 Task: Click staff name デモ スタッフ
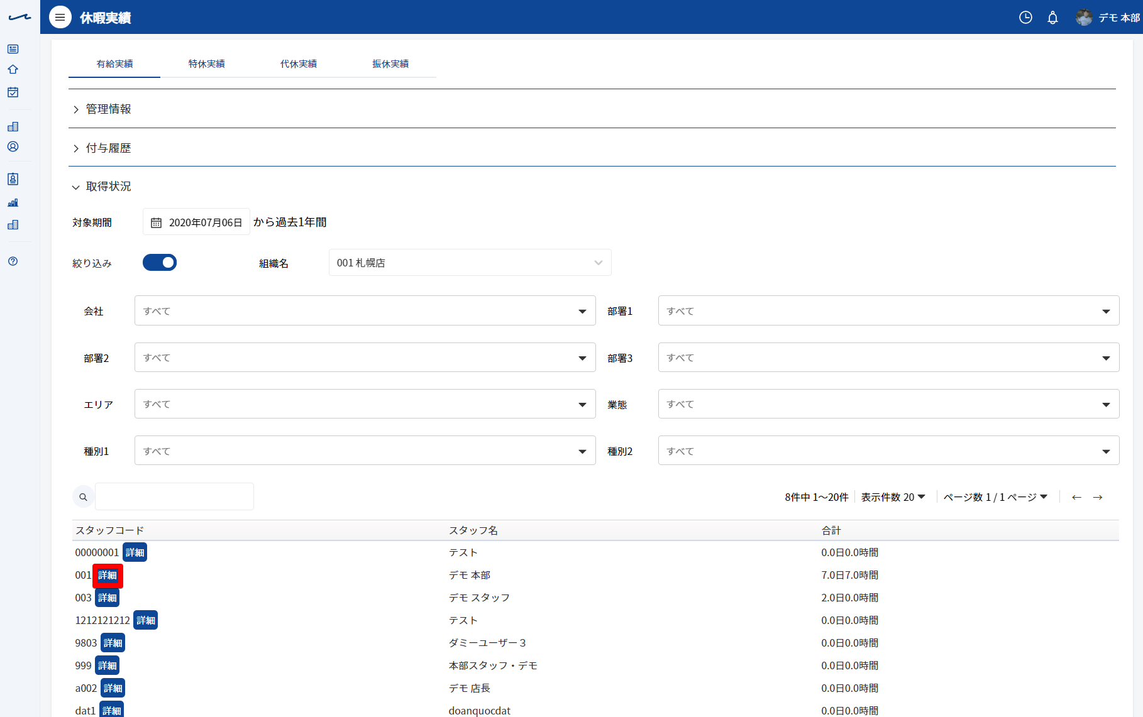[x=479, y=598]
